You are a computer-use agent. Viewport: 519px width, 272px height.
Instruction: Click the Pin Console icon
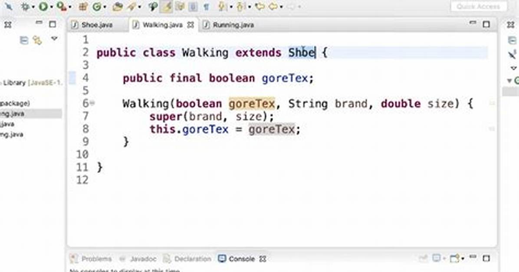click(424, 259)
